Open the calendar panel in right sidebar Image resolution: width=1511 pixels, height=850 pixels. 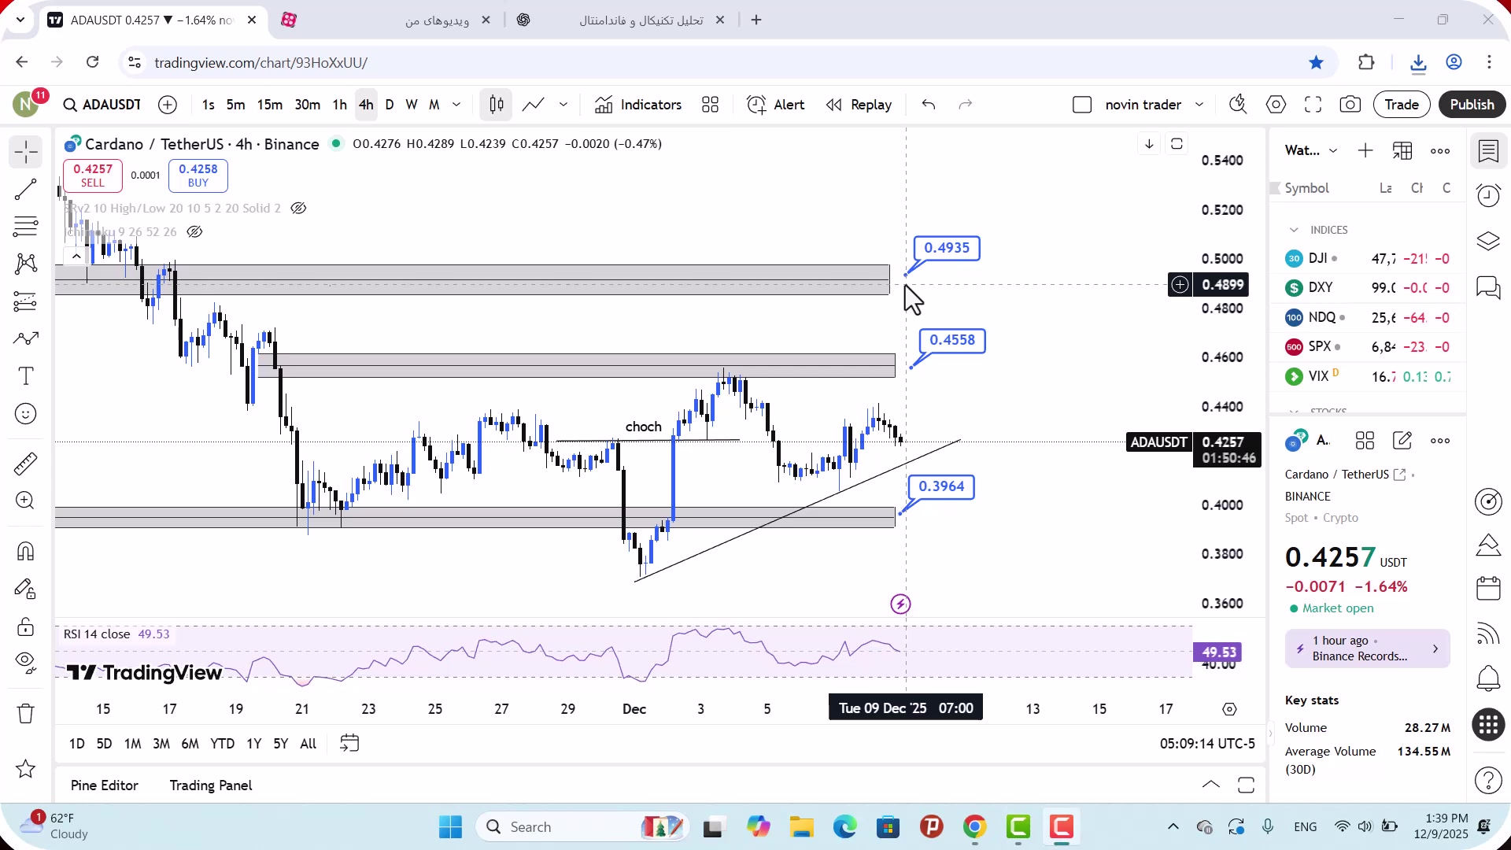[1488, 589]
